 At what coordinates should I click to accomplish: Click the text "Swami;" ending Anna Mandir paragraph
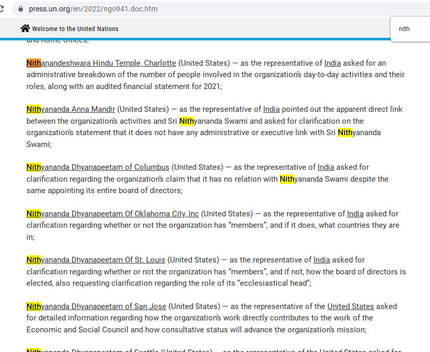point(39,144)
